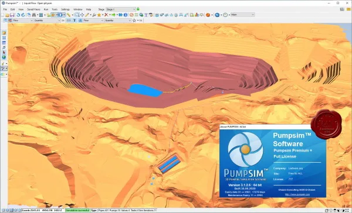Click the binoculars Find icon

(34, 15)
